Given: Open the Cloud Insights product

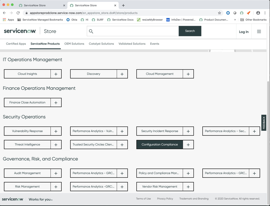Looking at the screenshot, I should tap(27, 74).
